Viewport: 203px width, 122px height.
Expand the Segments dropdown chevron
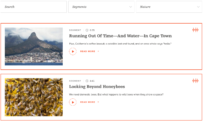pyautogui.click(x=131, y=7)
